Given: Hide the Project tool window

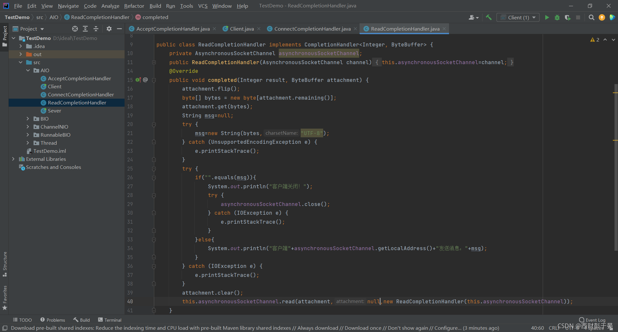Looking at the screenshot, I should coord(119,29).
